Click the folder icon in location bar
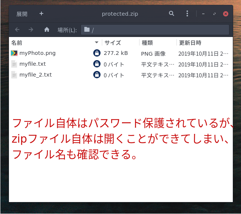 point(87,30)
